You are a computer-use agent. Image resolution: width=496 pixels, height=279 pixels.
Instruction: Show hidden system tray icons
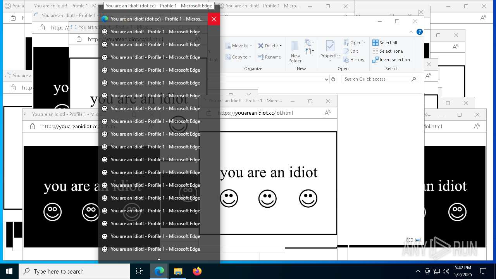pos(418,271)
